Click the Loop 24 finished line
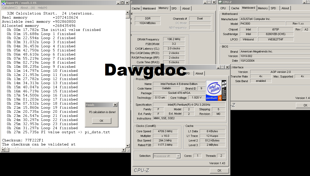Screen dimensions: 310x176 42,128
